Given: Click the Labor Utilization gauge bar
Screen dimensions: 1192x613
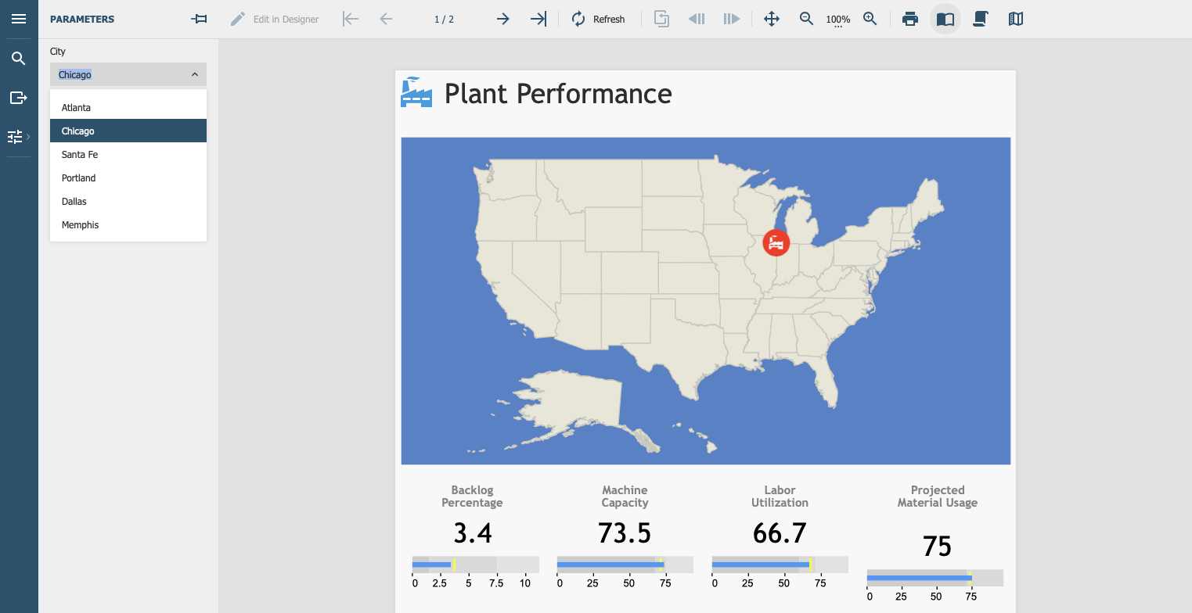Looking at the screenshot, I should (x=780, y=563).
